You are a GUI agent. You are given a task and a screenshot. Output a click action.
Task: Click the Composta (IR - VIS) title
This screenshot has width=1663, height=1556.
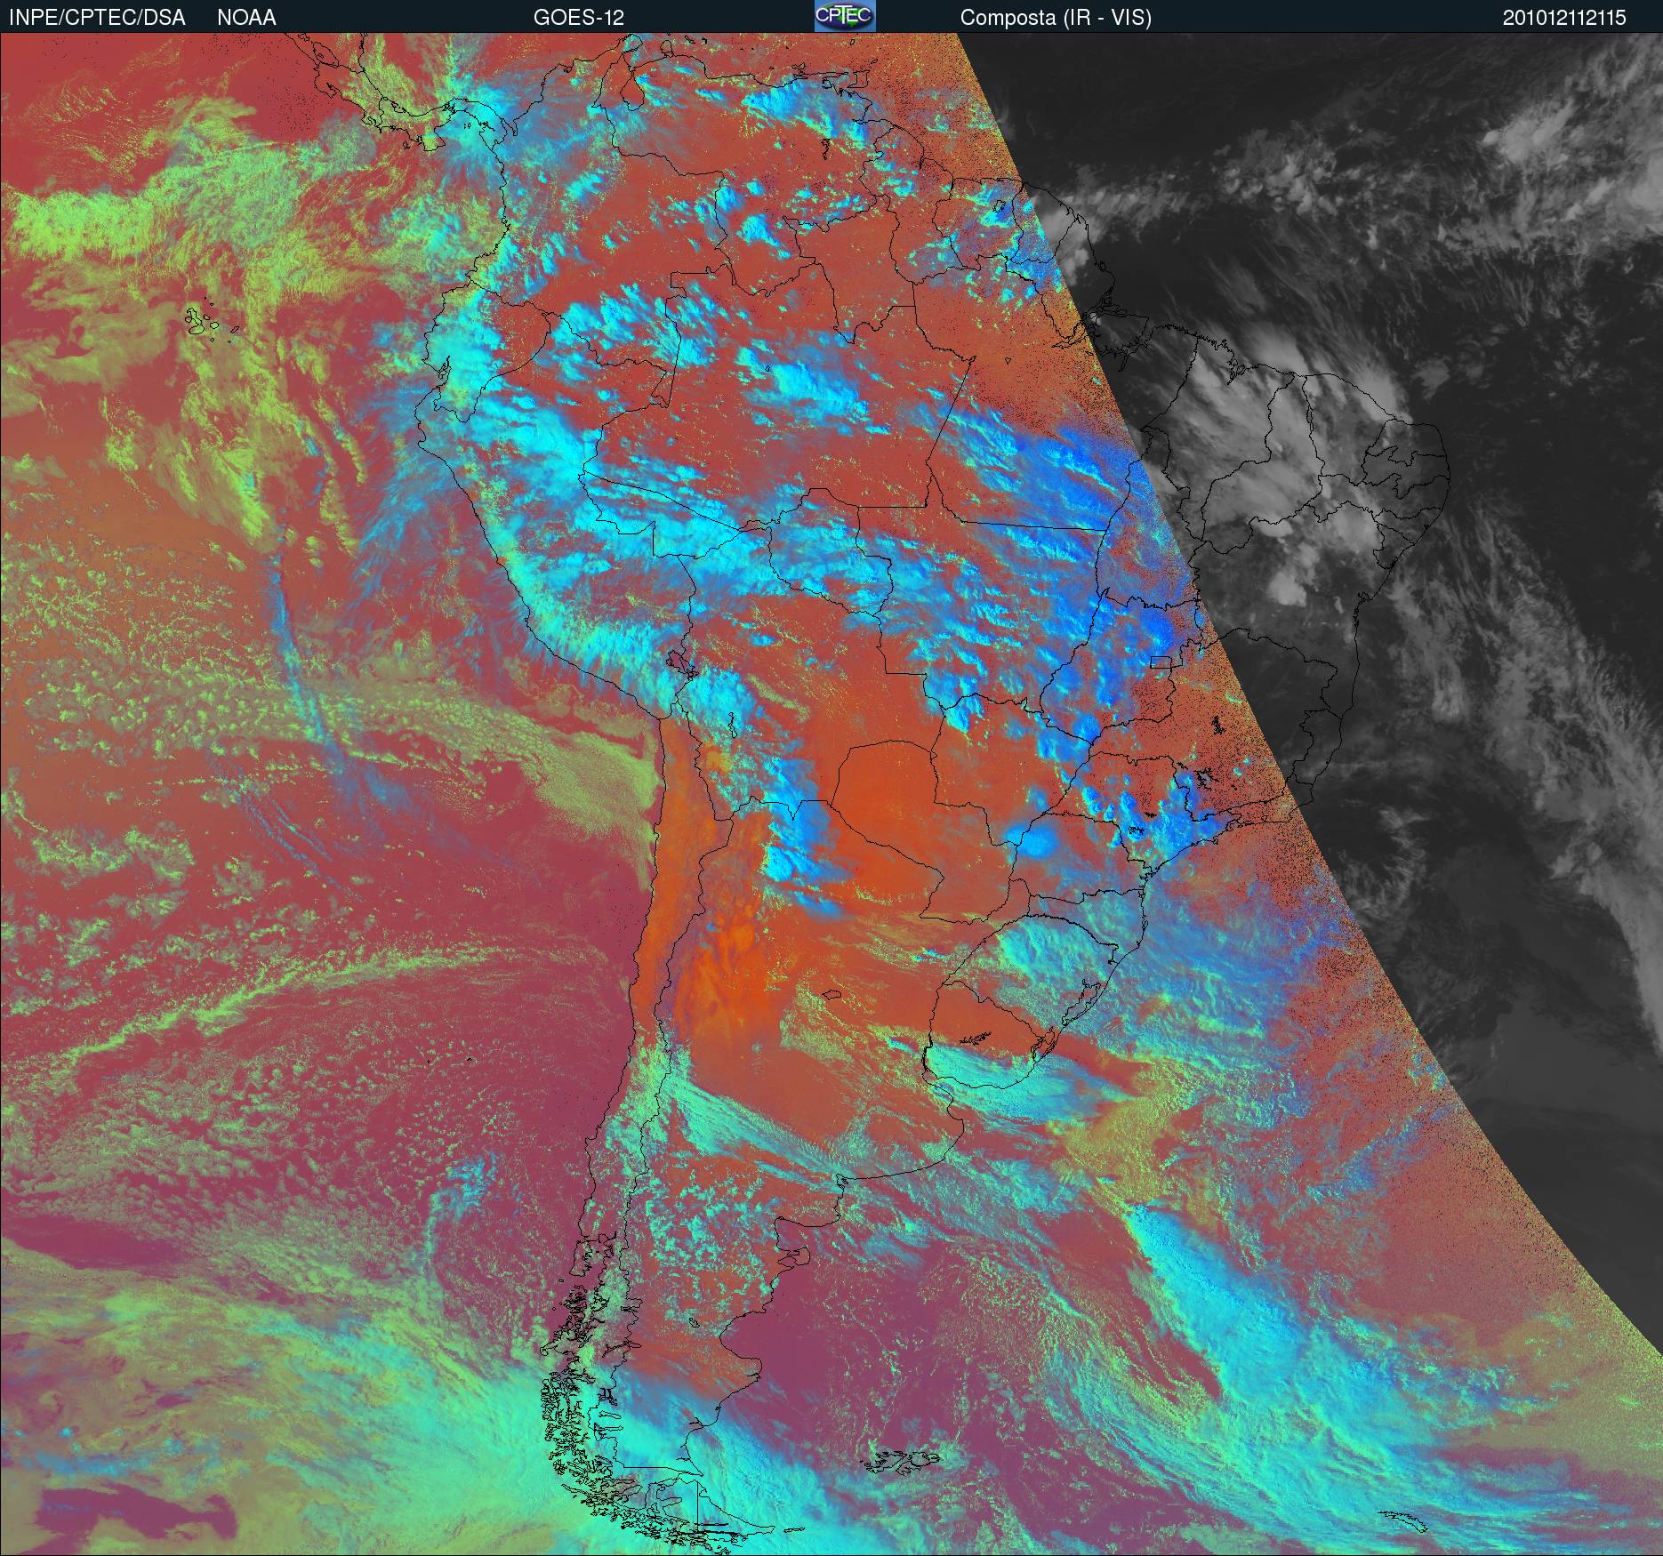1056,18
